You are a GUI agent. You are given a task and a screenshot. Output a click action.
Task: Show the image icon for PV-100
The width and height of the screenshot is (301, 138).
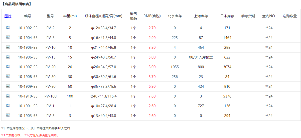(8, 96)
